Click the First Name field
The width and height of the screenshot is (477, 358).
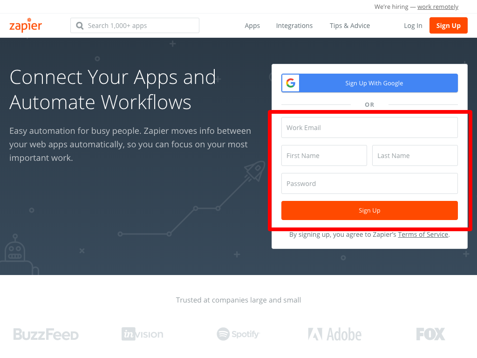point(324,156)
